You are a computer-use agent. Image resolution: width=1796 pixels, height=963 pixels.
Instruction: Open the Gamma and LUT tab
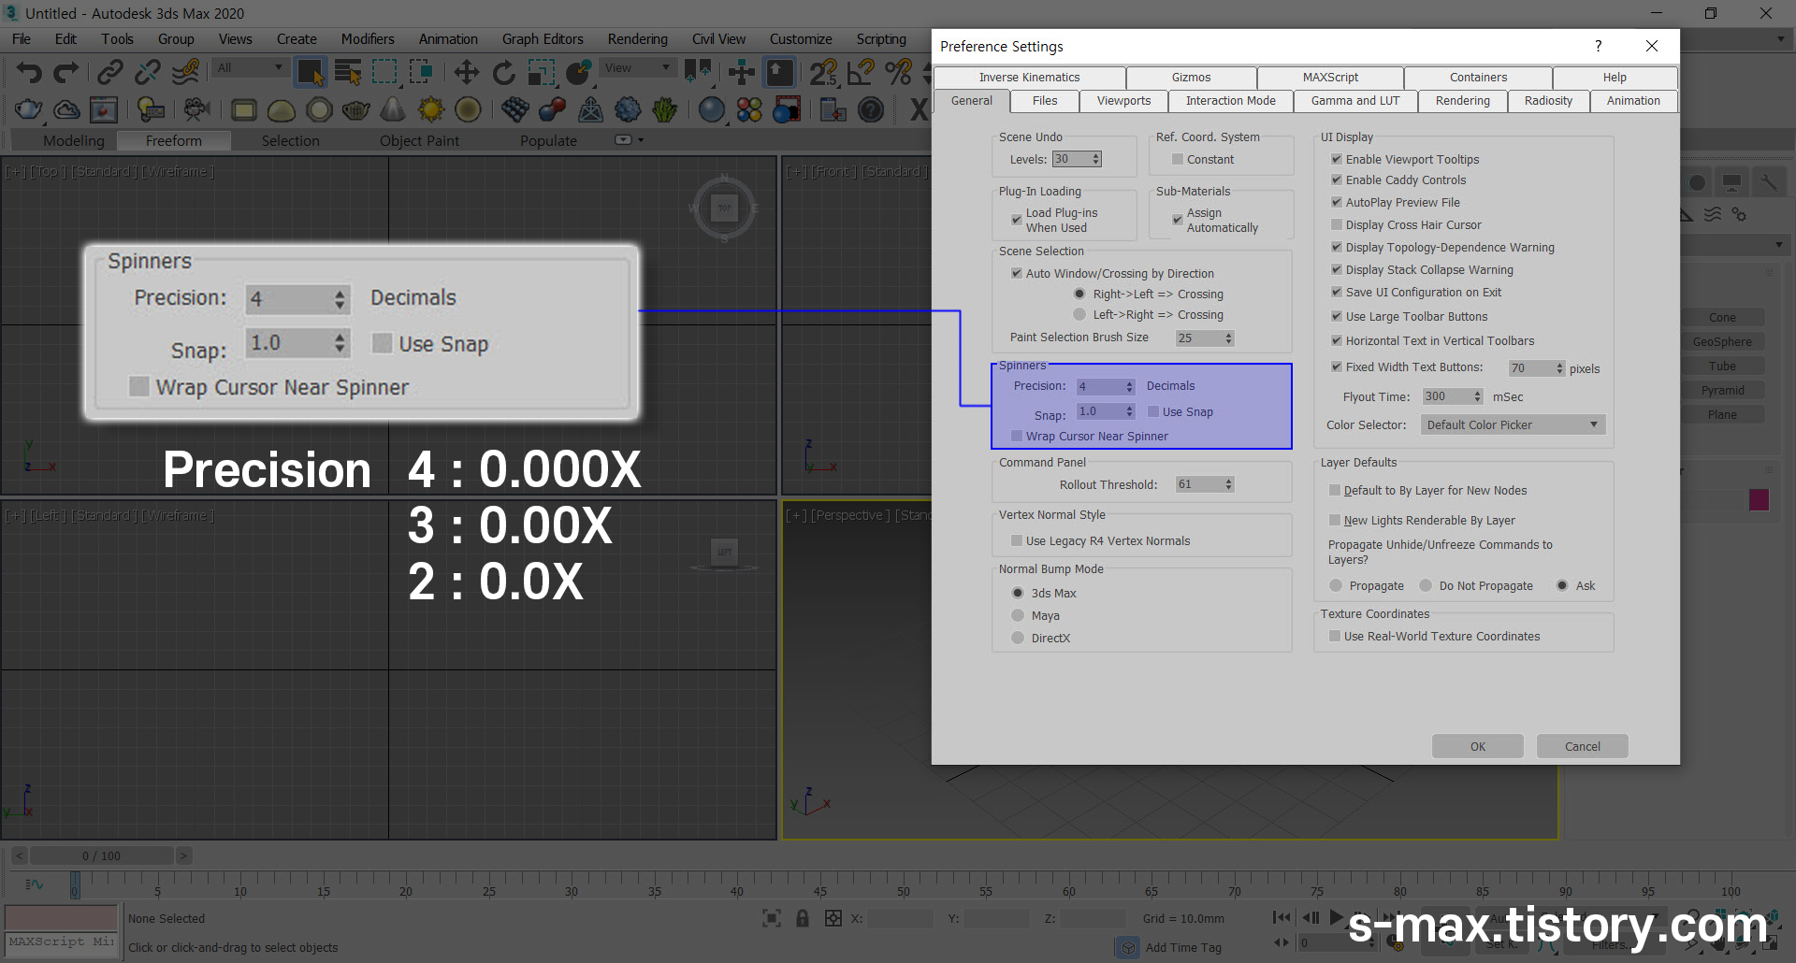click(1355, 101)
